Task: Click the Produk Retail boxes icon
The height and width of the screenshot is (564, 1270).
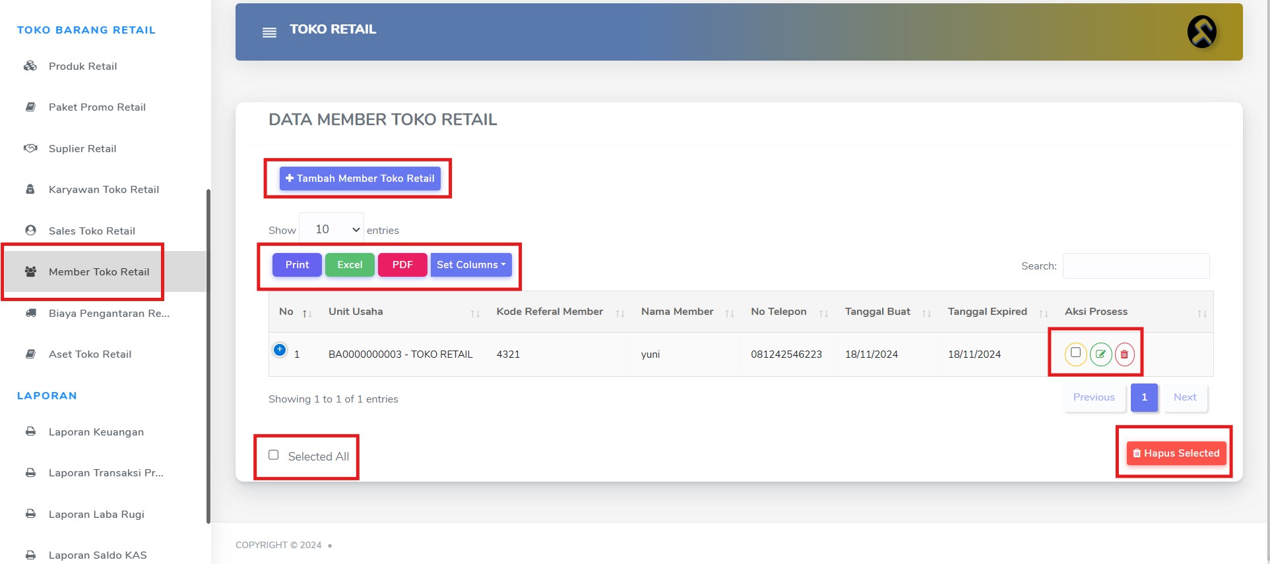Action: [x=30, y=66]
